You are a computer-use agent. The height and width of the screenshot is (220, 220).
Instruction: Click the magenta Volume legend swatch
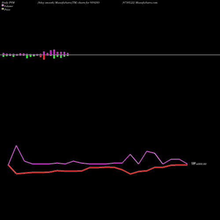[x=3, y=5]
